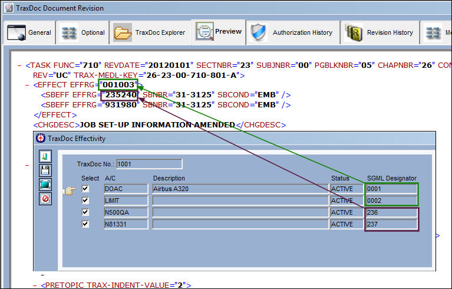
Task: Click the TraxDoc Explorer folder icon
Action: click(x=123, y=32)
